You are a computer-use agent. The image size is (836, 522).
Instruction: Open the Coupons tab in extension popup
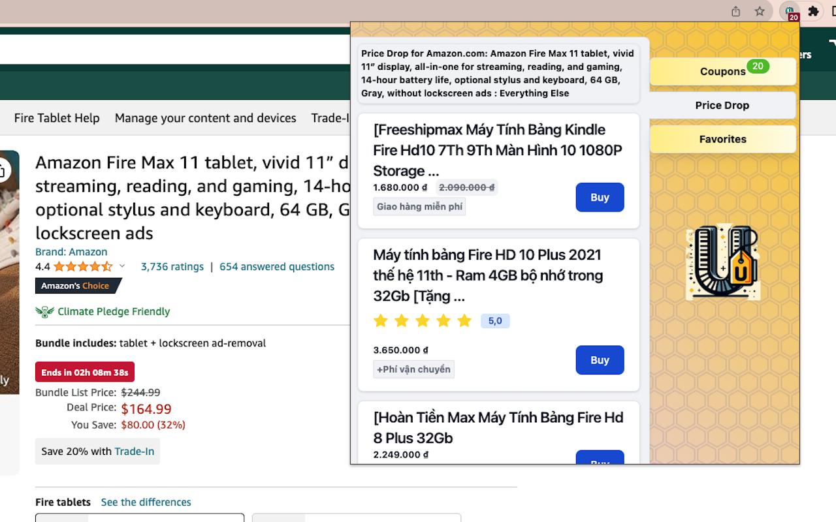pos(723,71)
